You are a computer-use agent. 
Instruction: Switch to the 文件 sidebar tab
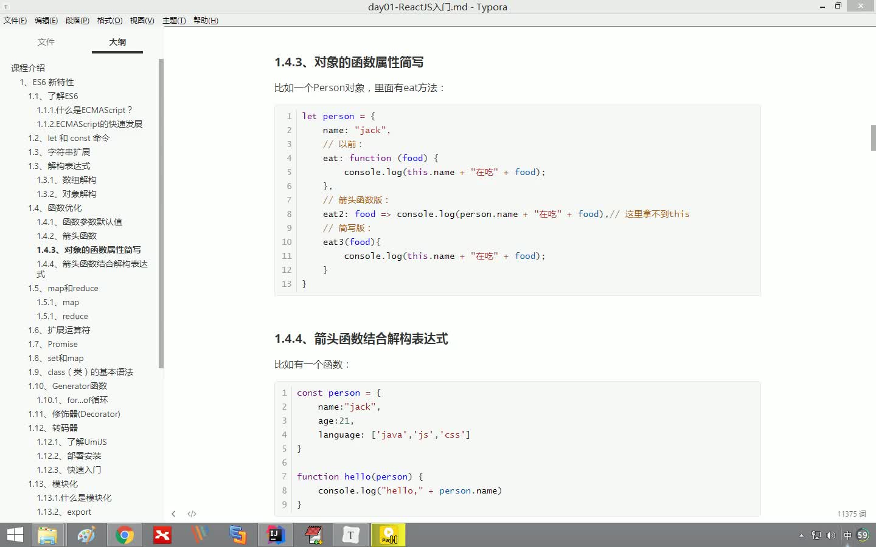click(x=46, y=42)
